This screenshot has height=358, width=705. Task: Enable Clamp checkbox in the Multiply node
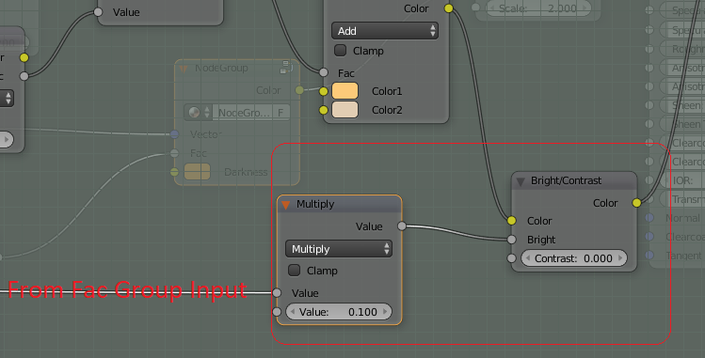click(x=294, y=271)
